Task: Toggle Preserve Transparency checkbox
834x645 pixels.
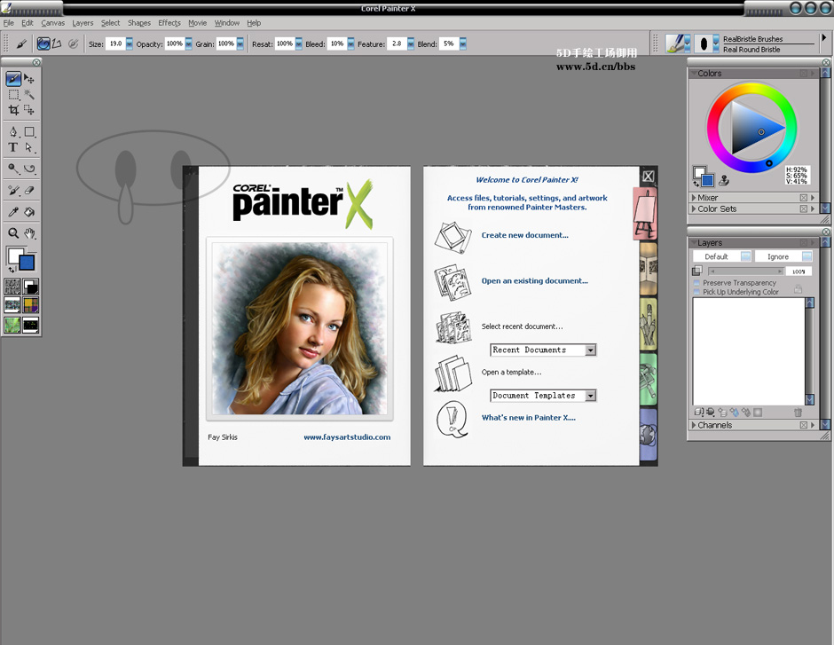Action: tap(696, 283)
